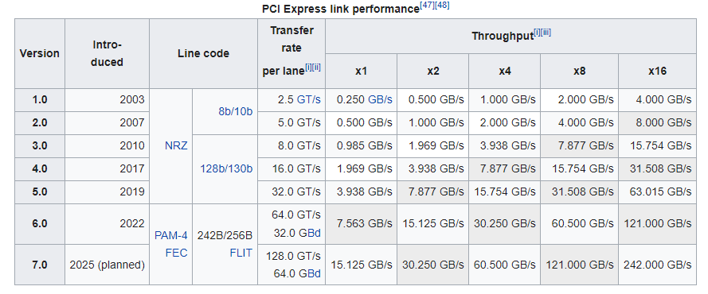The height and width of the screenshot is (294, 708).
Task: Open citation reference 48 in the caption
Action: [x=442, y=6]
